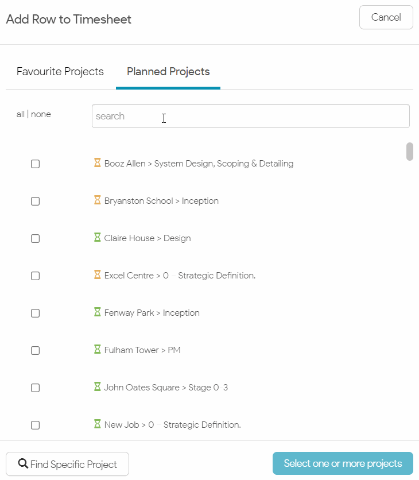Screen dimensions: 419x480
Task: Check the Fulham Tower PM checkbox
Action: point(35,350)
